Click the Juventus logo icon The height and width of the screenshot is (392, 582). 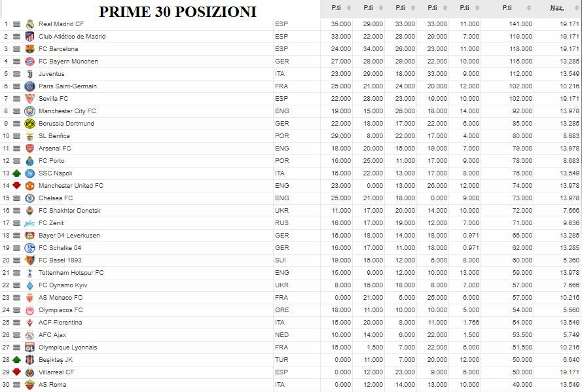29,74
